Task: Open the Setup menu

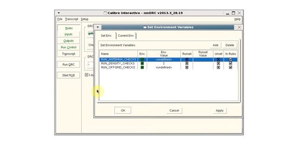Action: pos(85,19)
